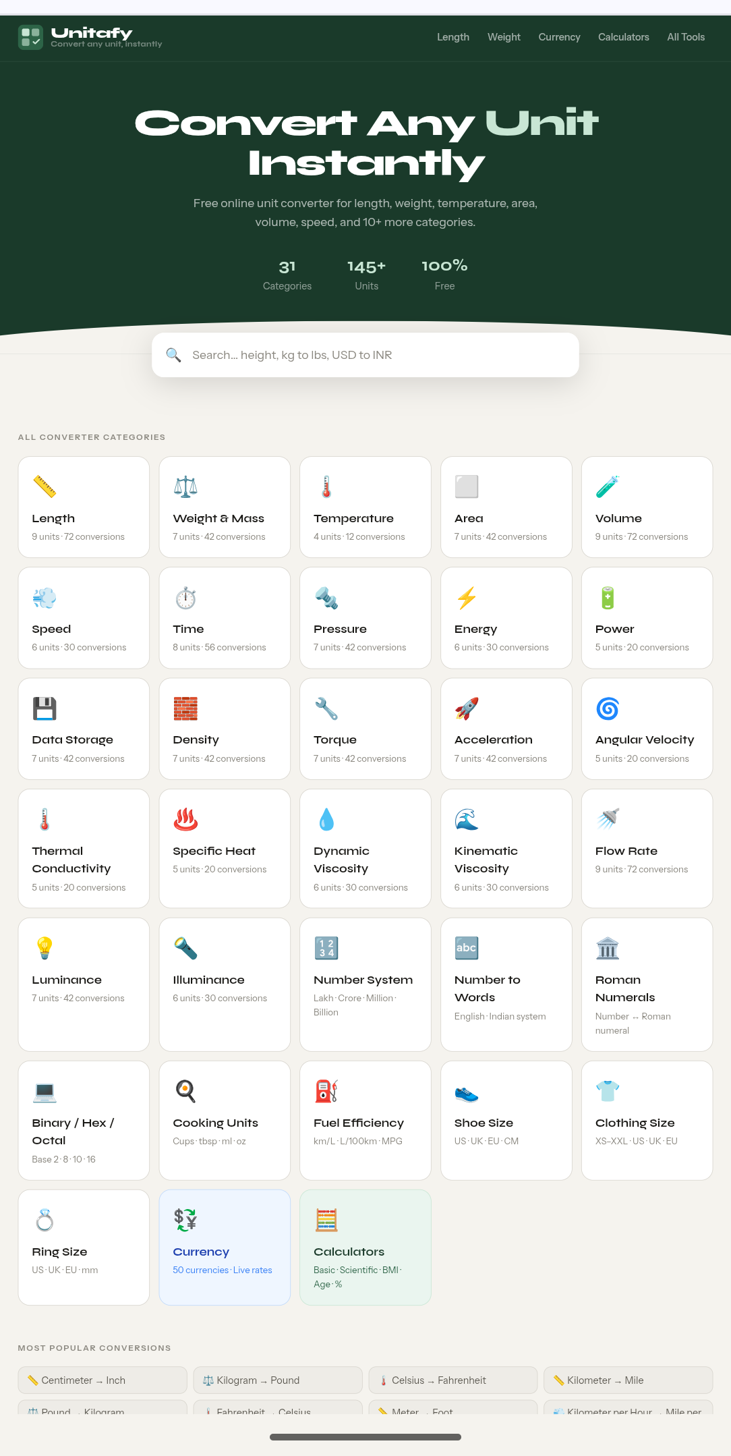
Task: Click the Unitafy logo icon
Action: click(x=30, y=37)
